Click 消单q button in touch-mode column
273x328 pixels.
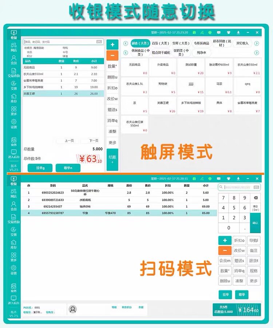pyautogui.click(x=112, y=121)
